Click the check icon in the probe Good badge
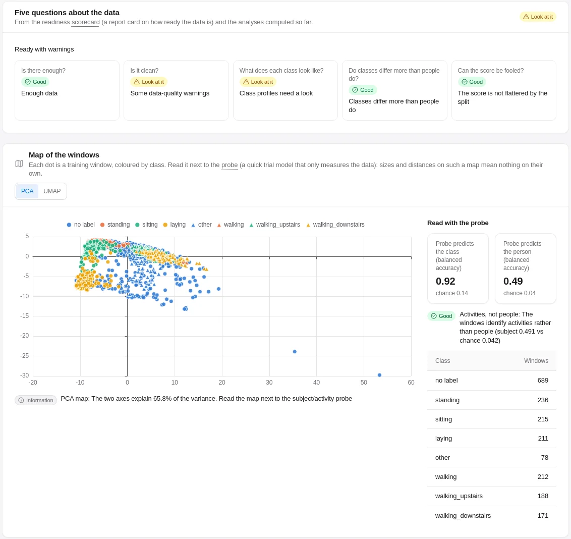571x539 pixels. pyautogui.click(x=434, y=316)
